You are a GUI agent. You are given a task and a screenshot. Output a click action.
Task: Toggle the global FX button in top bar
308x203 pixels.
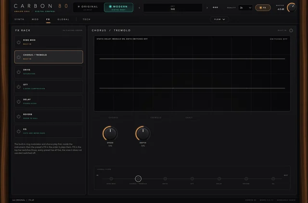click(263, 8)
